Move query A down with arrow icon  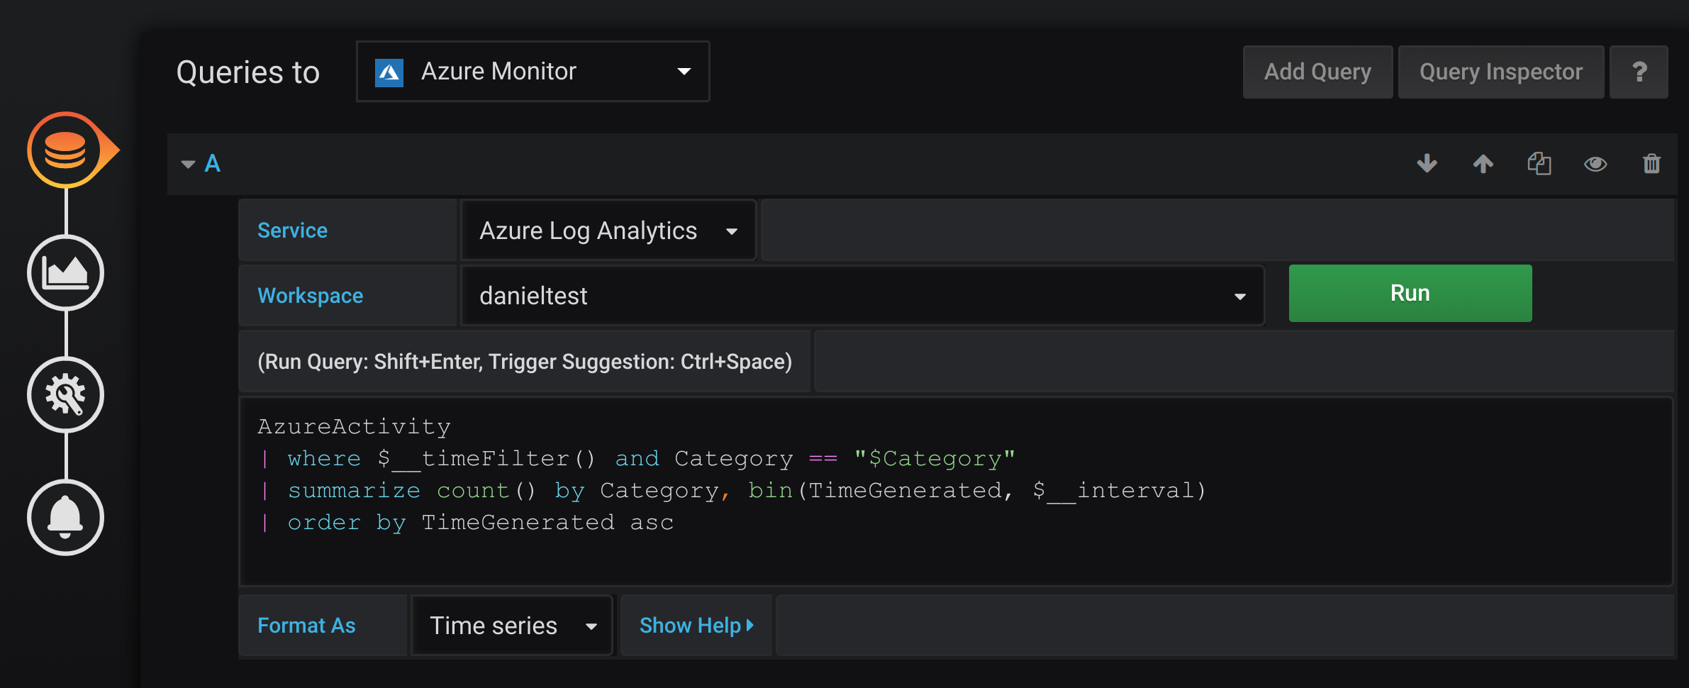pos(1427,164)
